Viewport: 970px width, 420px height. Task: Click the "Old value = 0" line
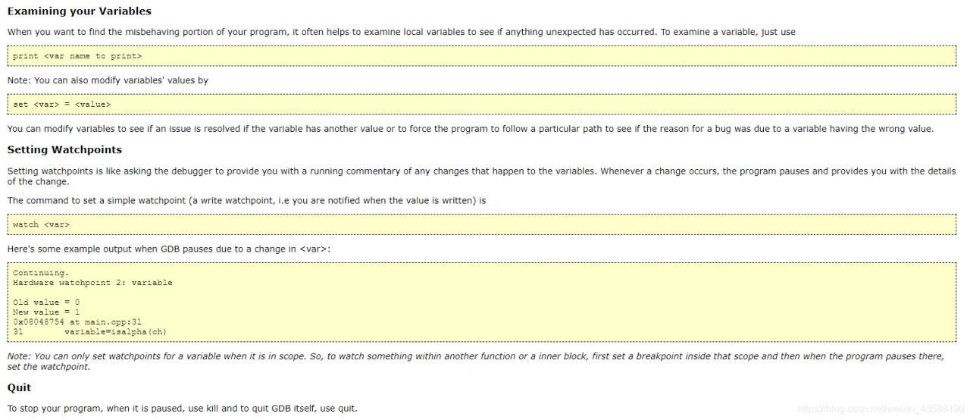click(46, 302)
